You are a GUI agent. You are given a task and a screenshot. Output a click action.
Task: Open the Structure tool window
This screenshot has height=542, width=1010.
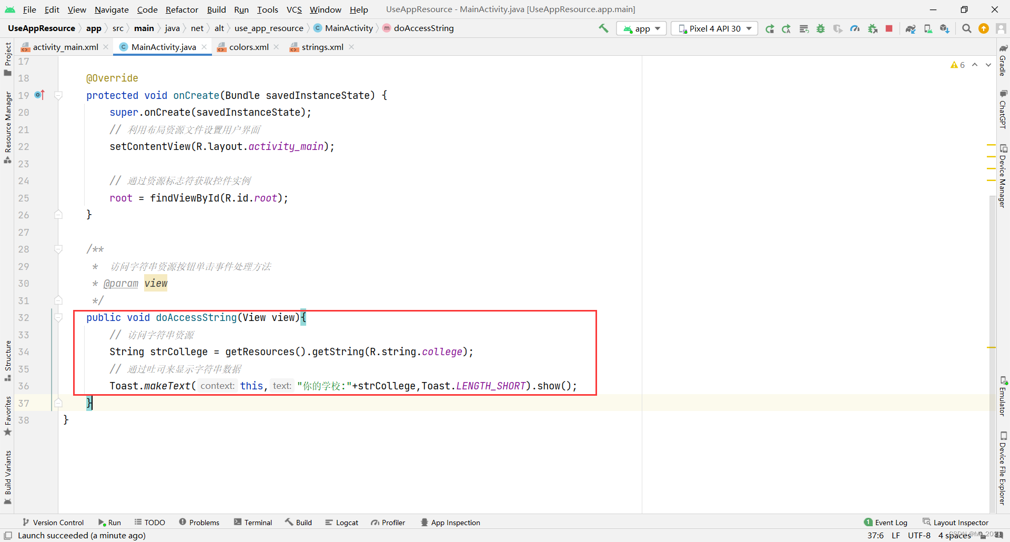coord(8,361)
